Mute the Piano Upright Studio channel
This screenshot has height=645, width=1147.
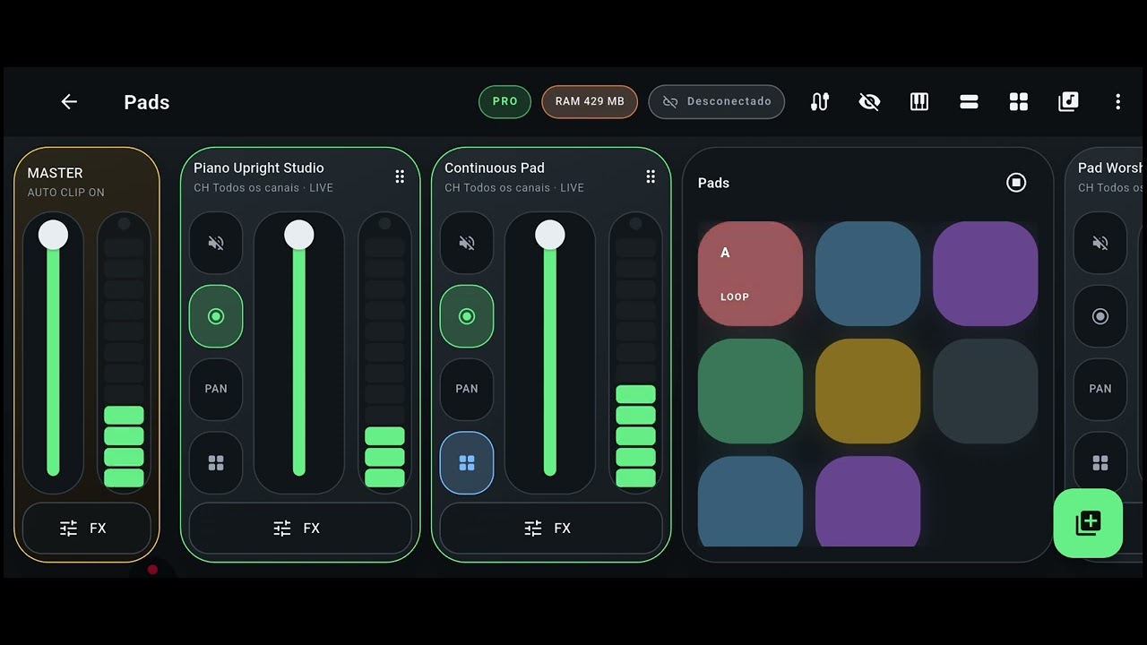pyautogui.click(x=216, y=243)
